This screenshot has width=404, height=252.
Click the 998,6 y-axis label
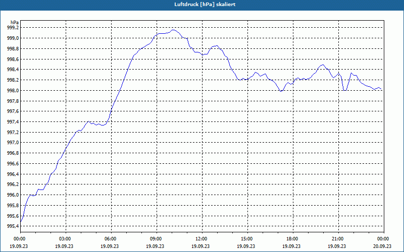point(13,59)
